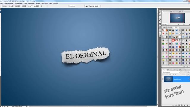Viewport: 190px width, 107px height.
Task: Switch to the Гистограмма tab
Action: (x=175, y=12)
